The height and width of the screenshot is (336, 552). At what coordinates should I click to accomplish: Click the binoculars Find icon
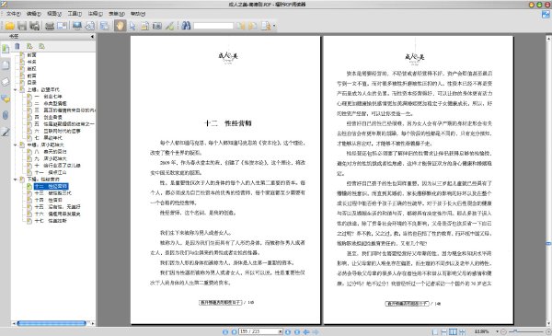(186, 26)
